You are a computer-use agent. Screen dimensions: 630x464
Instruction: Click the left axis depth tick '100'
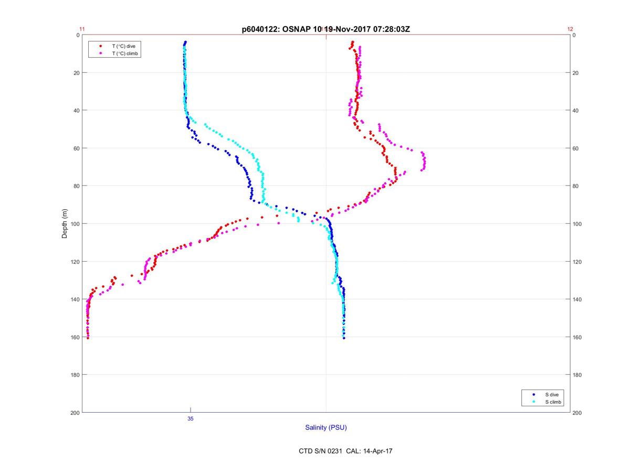[75, 224]
